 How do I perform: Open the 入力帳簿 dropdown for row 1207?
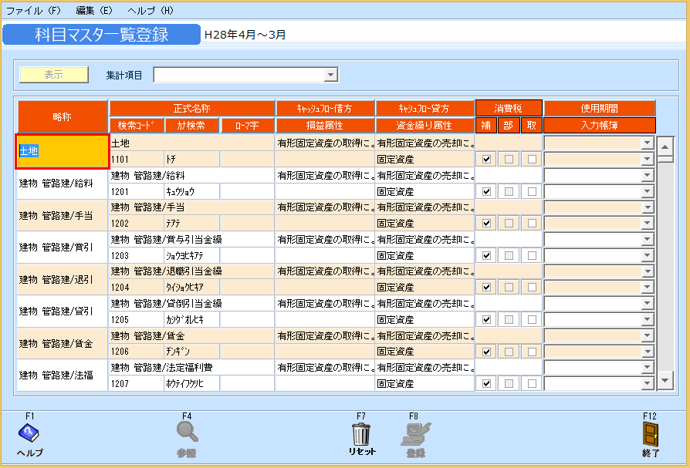647,383
